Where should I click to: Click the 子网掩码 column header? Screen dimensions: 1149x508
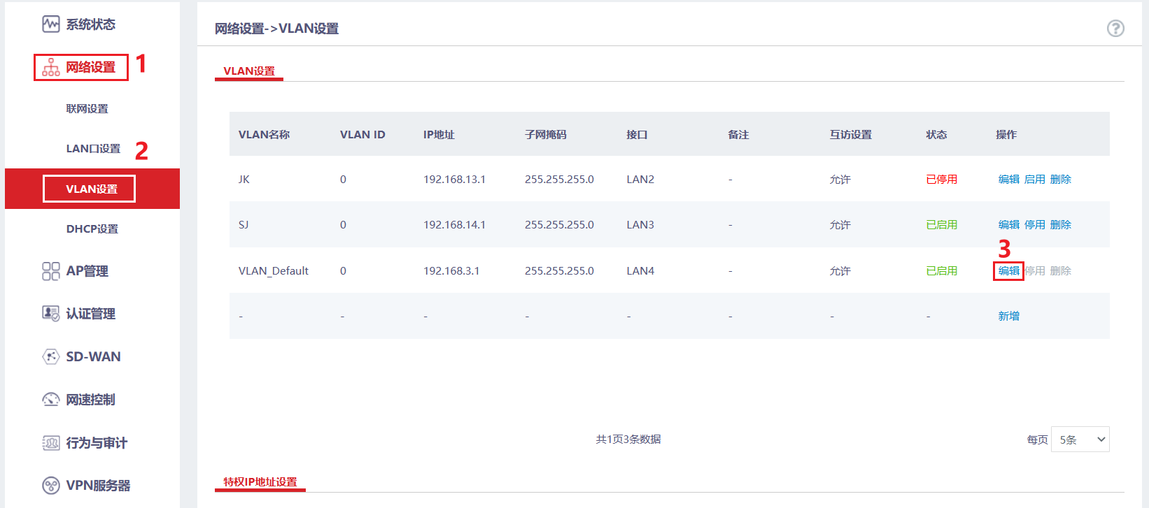tap(546, 135)
